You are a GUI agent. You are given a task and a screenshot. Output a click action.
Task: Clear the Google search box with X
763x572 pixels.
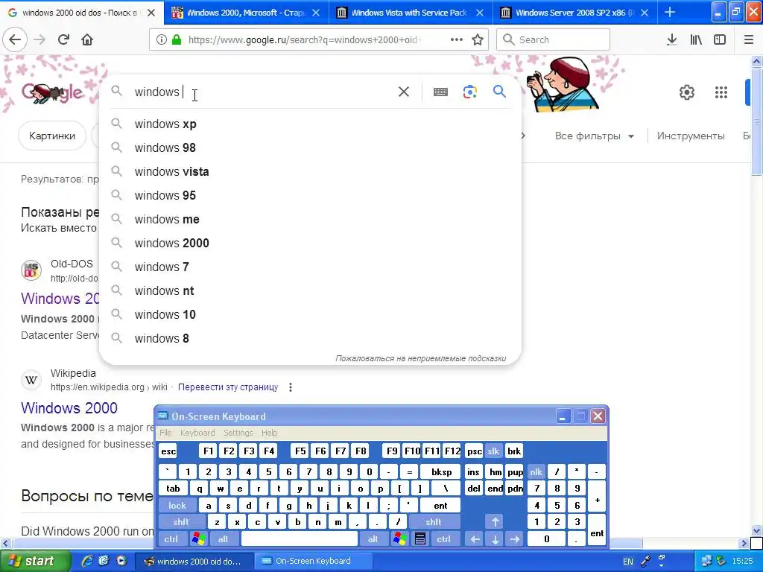[403, 92]
